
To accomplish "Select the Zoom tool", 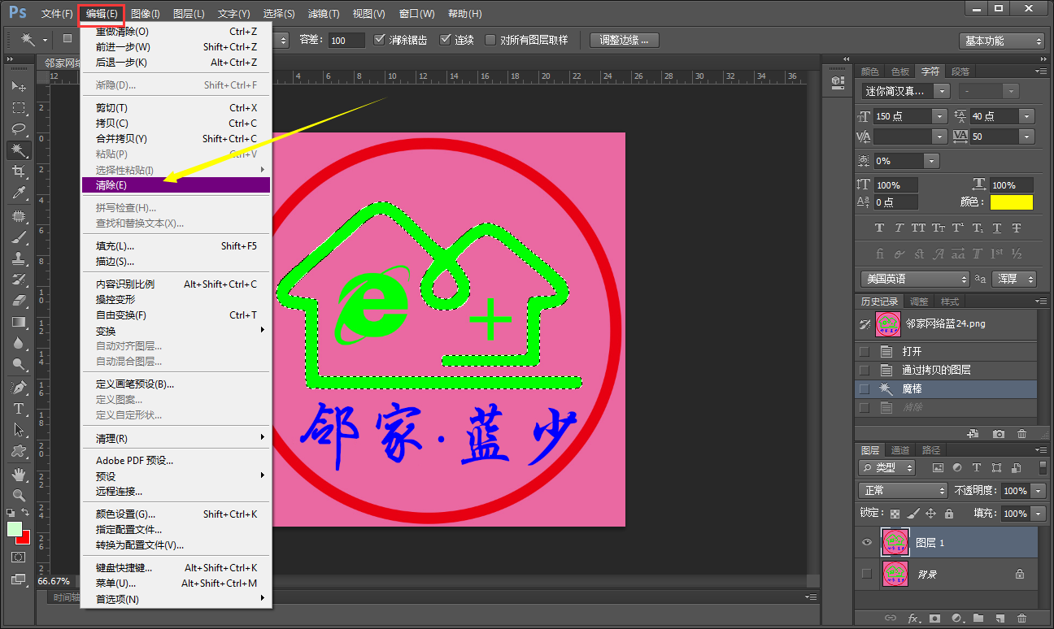I will point(19,495).
